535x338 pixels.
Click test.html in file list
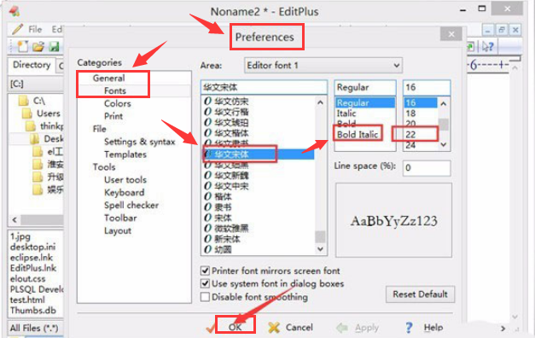tap(27, 300)
